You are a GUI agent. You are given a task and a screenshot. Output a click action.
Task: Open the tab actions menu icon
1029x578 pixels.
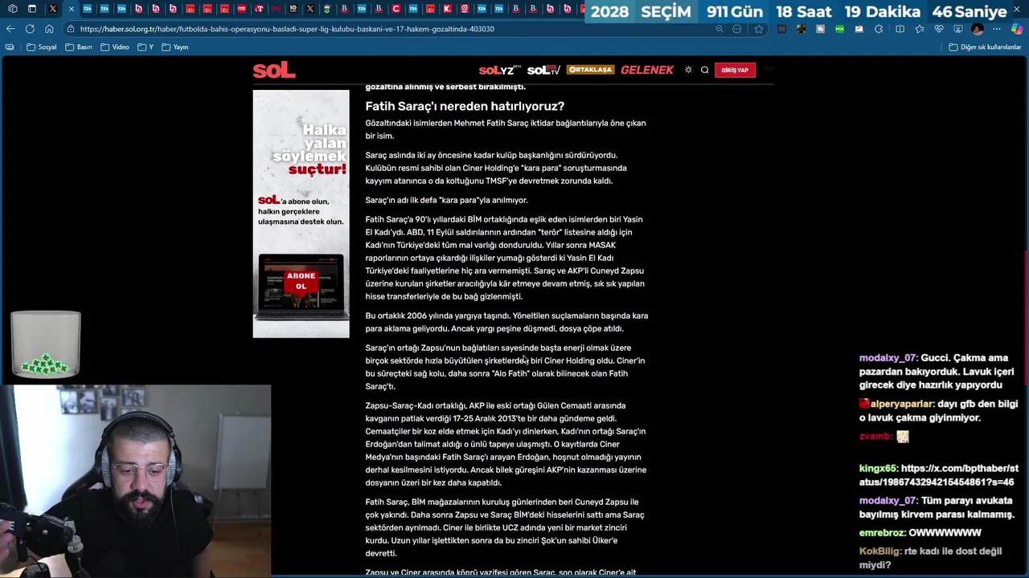tap(32, 9)
